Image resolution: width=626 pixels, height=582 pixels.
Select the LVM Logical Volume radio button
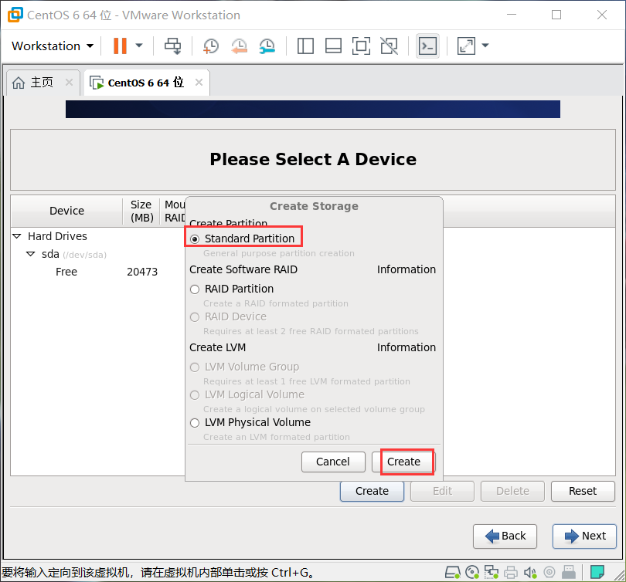point(195,395)
